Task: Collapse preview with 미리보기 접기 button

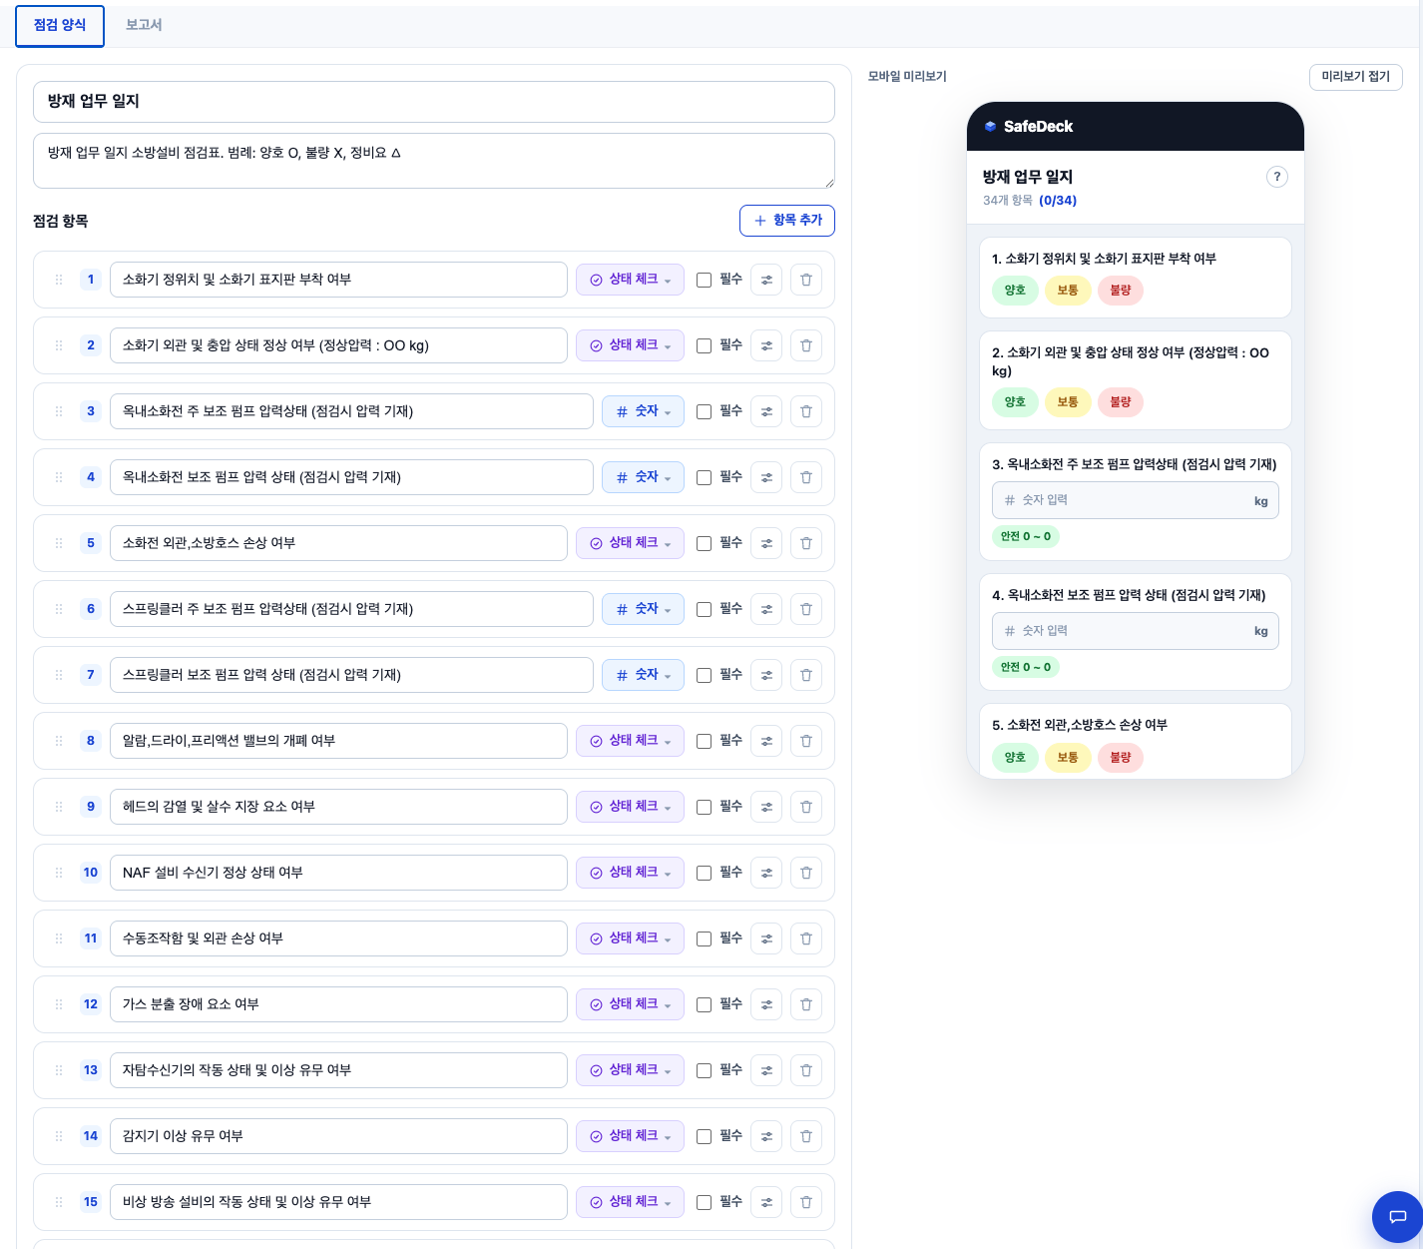Action: pos(1356,77)
